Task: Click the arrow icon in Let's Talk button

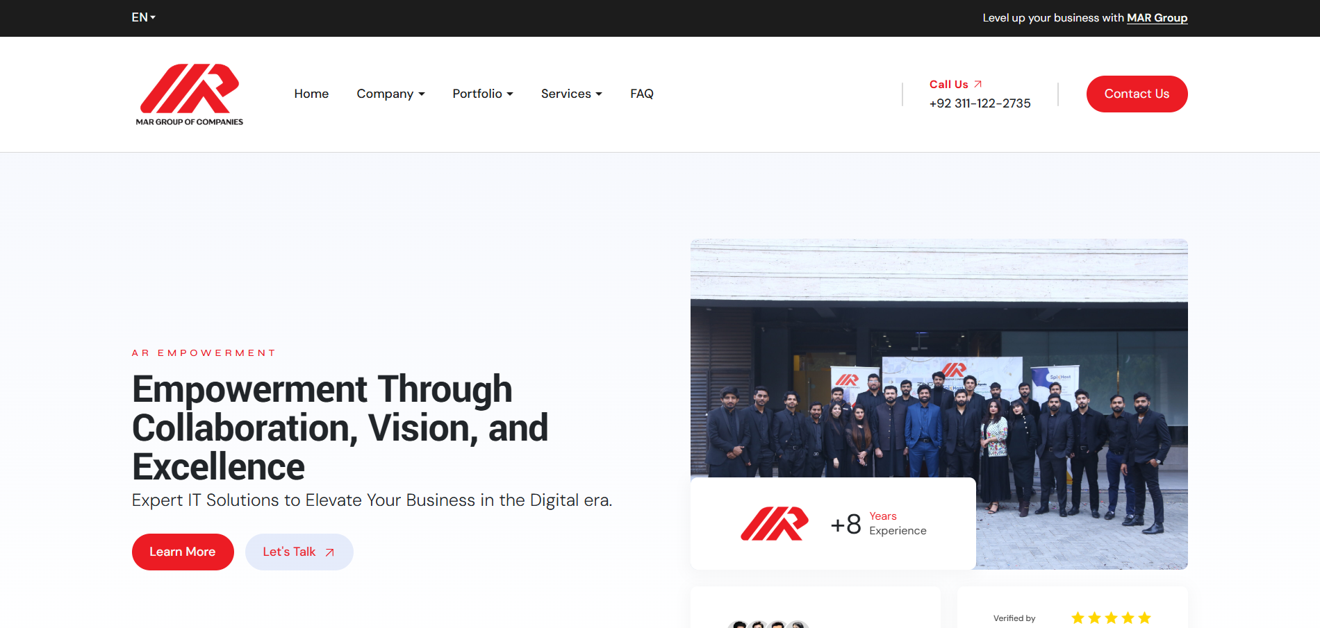Action: 330,552
